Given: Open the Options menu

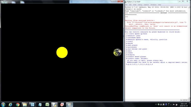Looking at the screenshot, I should tap(146, 5).
